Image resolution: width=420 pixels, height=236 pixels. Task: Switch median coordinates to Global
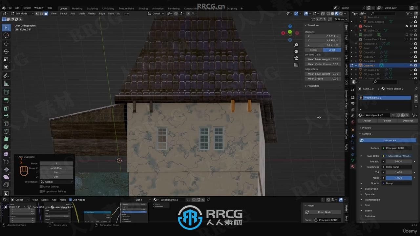pos(313,50)
